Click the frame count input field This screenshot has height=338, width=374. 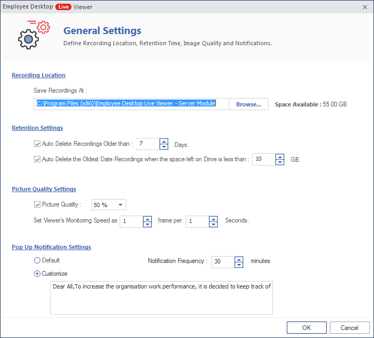(x=131, y=222)
